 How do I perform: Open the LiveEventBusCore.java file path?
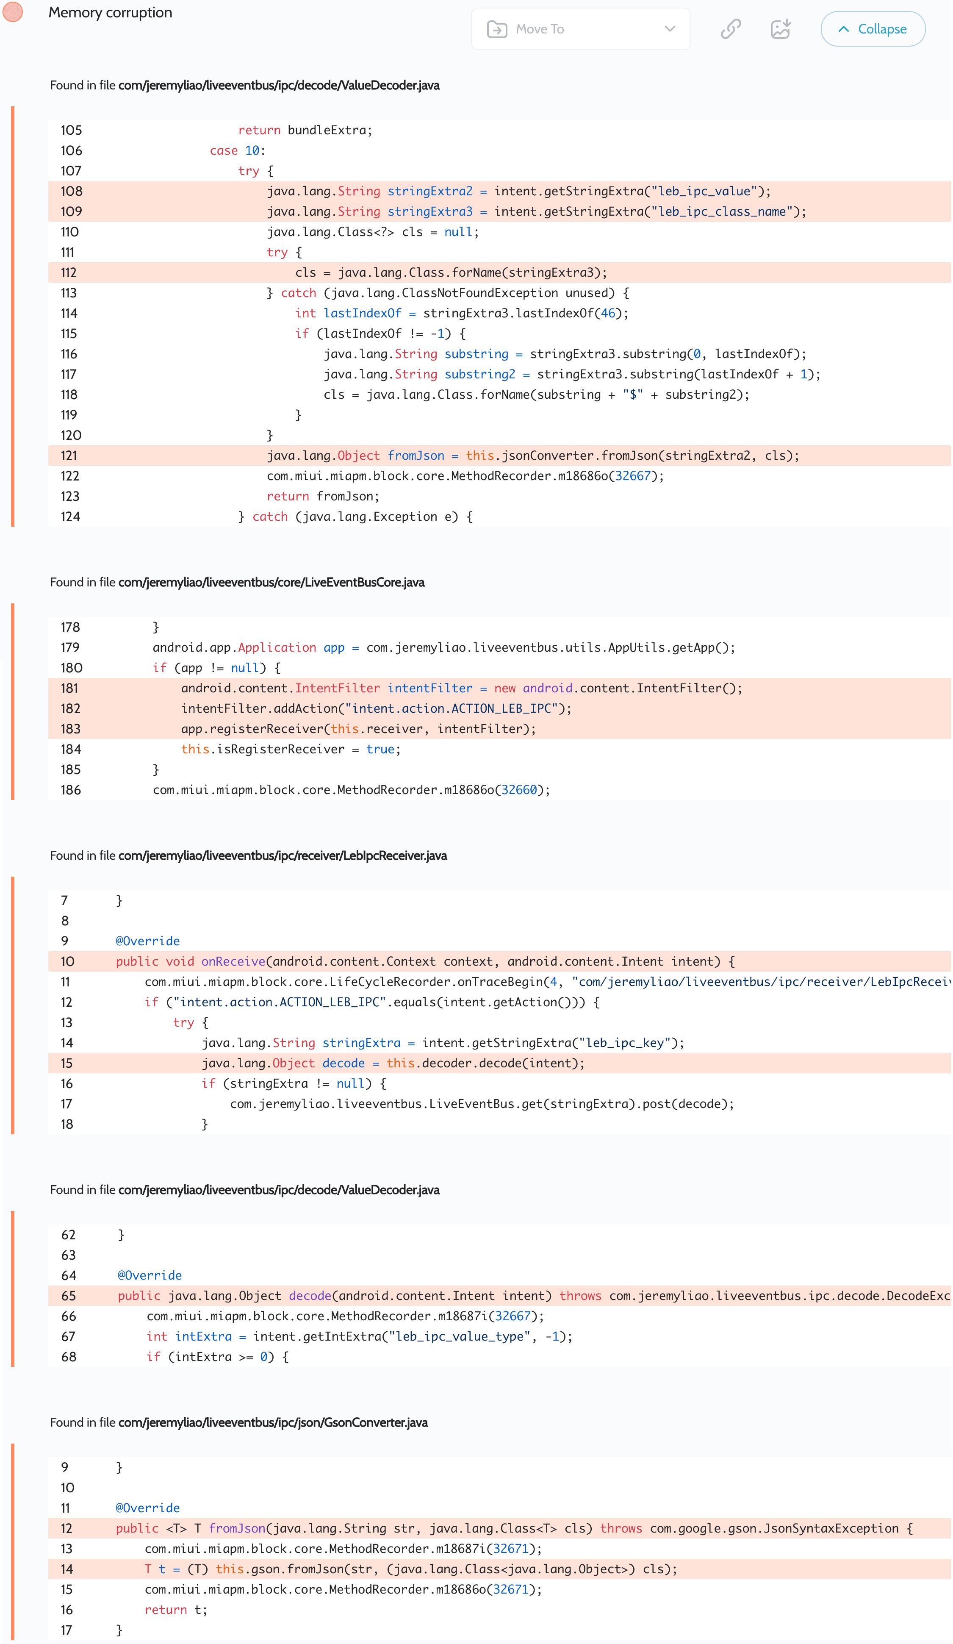point(271,582)
